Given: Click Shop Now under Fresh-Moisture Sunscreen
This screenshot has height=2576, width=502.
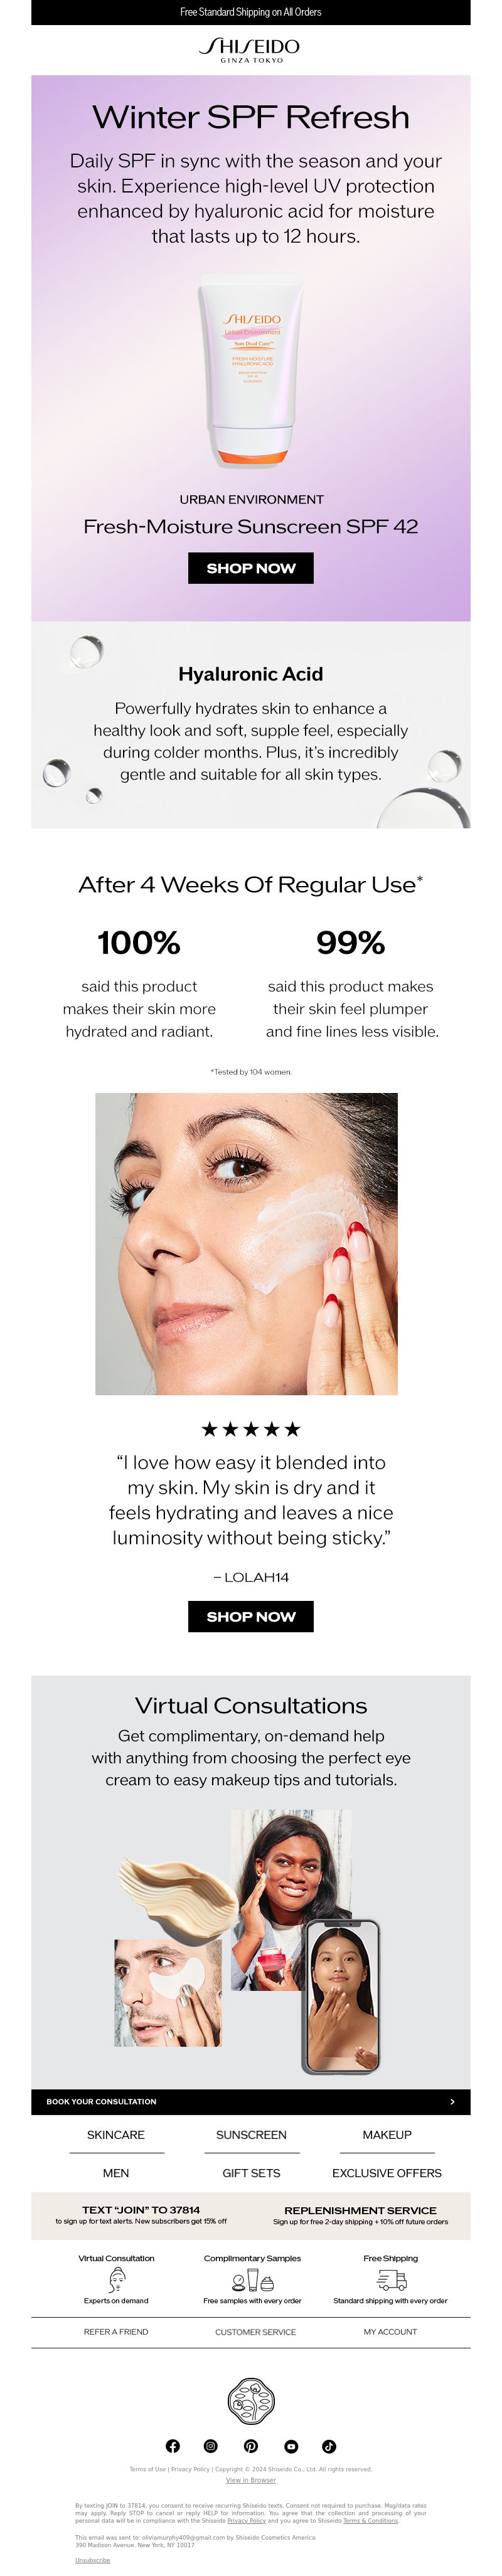Looking at the screenshot, I should click(251, 568).
